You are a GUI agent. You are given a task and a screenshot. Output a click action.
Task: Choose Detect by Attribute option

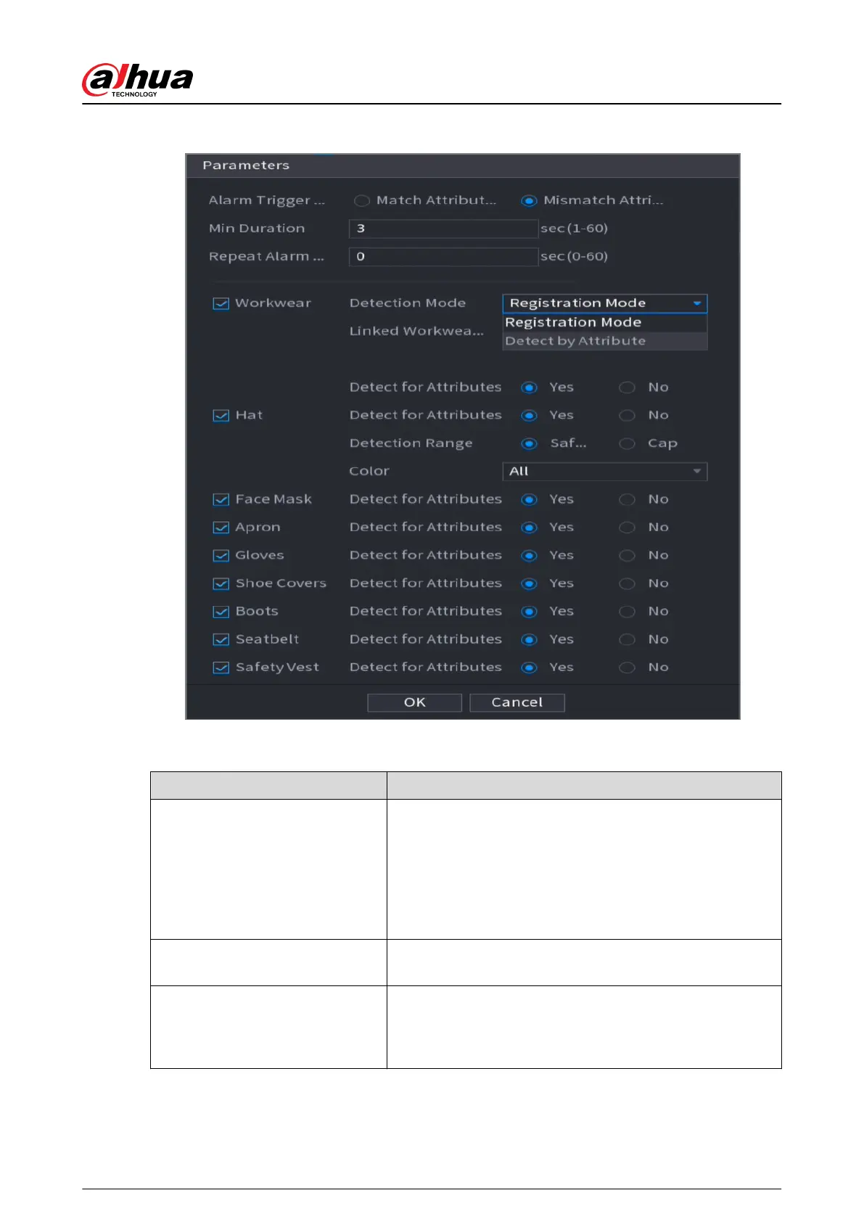click(x=604, y=341)
